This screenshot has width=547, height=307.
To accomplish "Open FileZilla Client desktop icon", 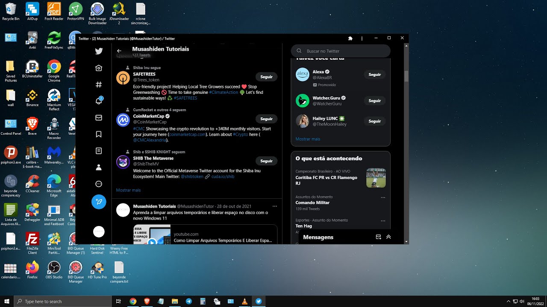I will click(x=32, y=243).
